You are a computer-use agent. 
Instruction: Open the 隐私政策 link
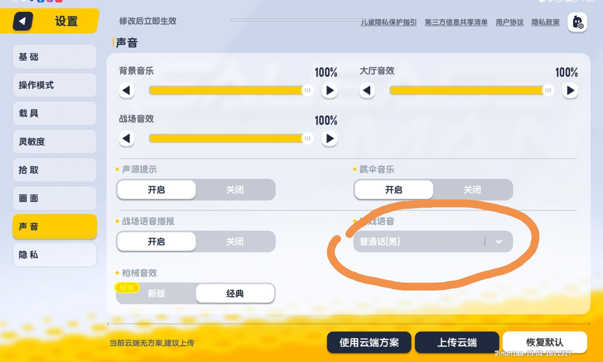[545, 22]
